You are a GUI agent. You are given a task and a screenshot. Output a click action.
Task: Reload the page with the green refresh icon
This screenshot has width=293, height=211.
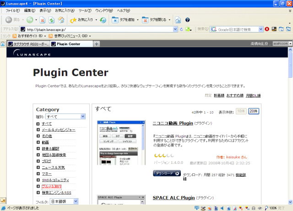52,20
